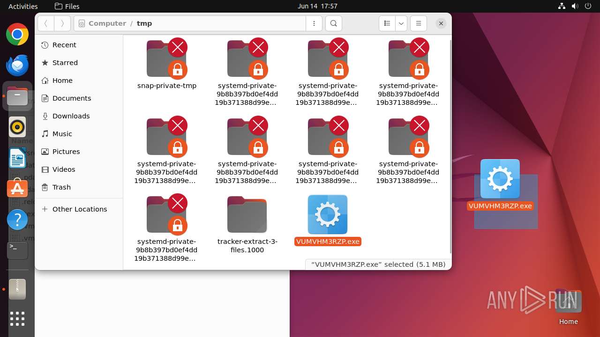Screen dimensions: 600x337
Task: Open the power icon in top bar
Action: pyautogui.click(x=587, y=6)
